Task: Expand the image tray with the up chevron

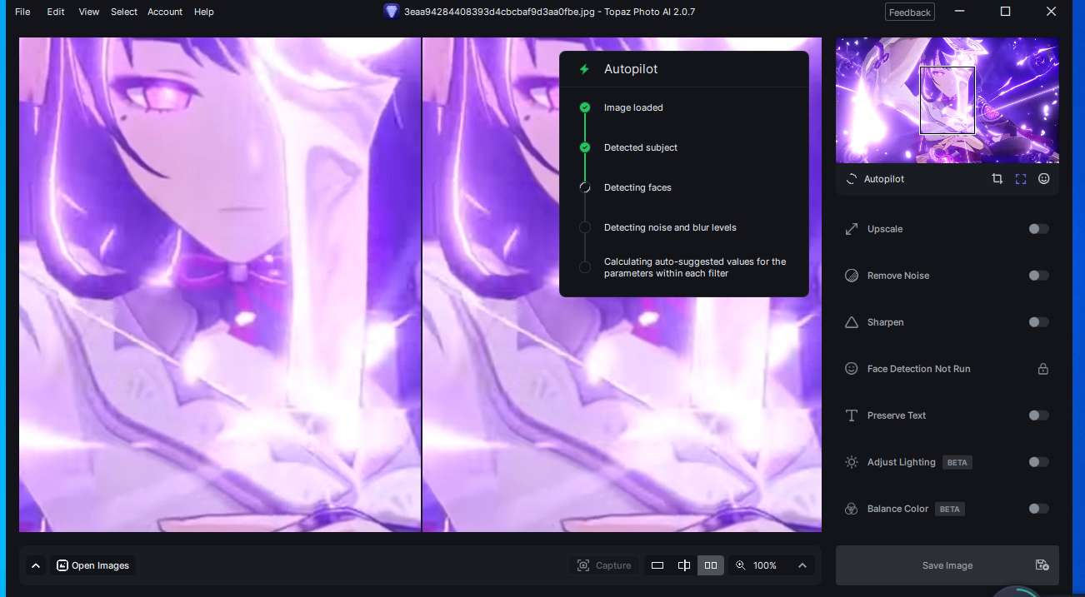Action: click(36, 565)
